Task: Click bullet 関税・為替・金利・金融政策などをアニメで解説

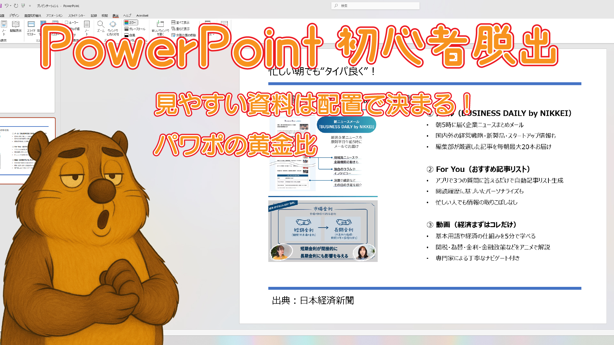Action: pyautogui.click(x=493, y=247)
